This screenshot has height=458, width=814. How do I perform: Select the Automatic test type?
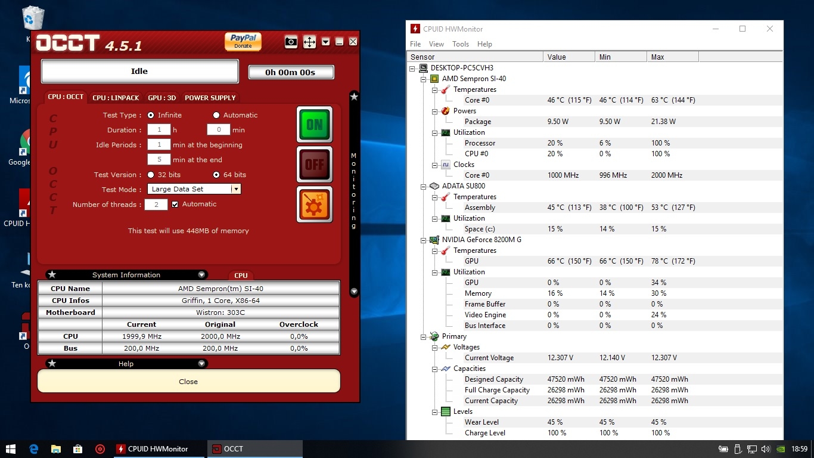[x=216, y=115]
